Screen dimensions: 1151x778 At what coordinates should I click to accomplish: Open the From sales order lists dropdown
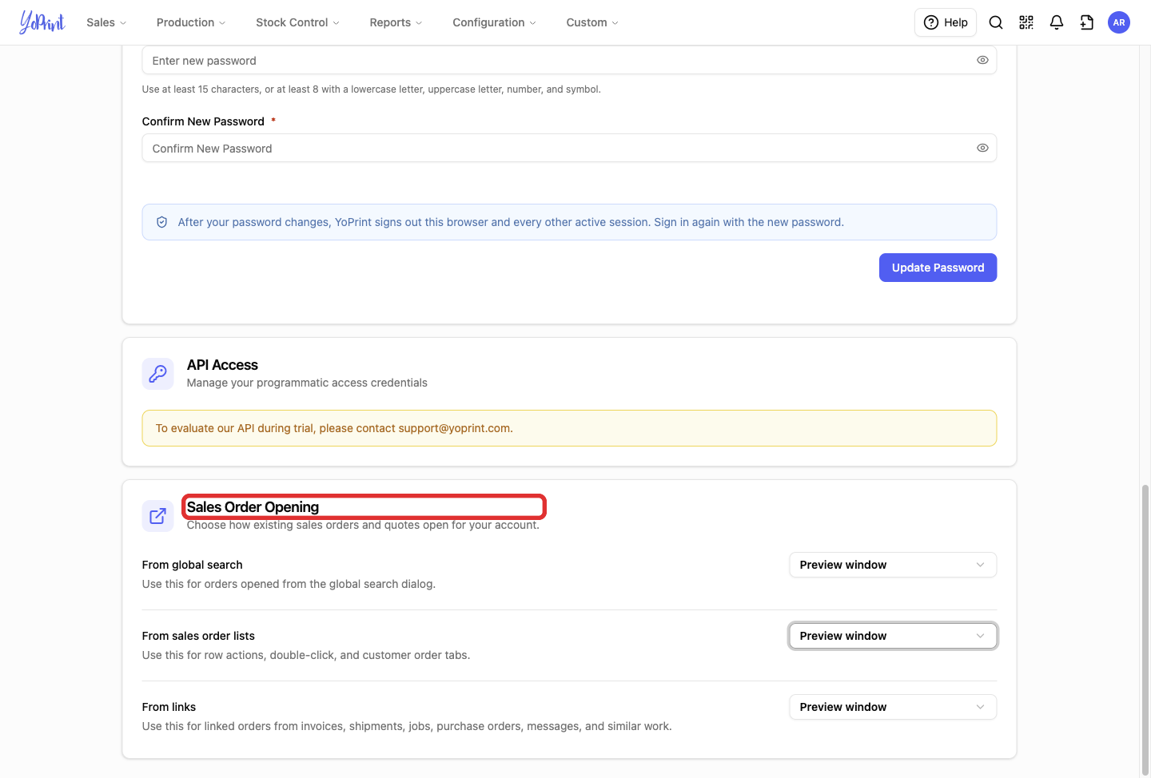pos(893,636)
